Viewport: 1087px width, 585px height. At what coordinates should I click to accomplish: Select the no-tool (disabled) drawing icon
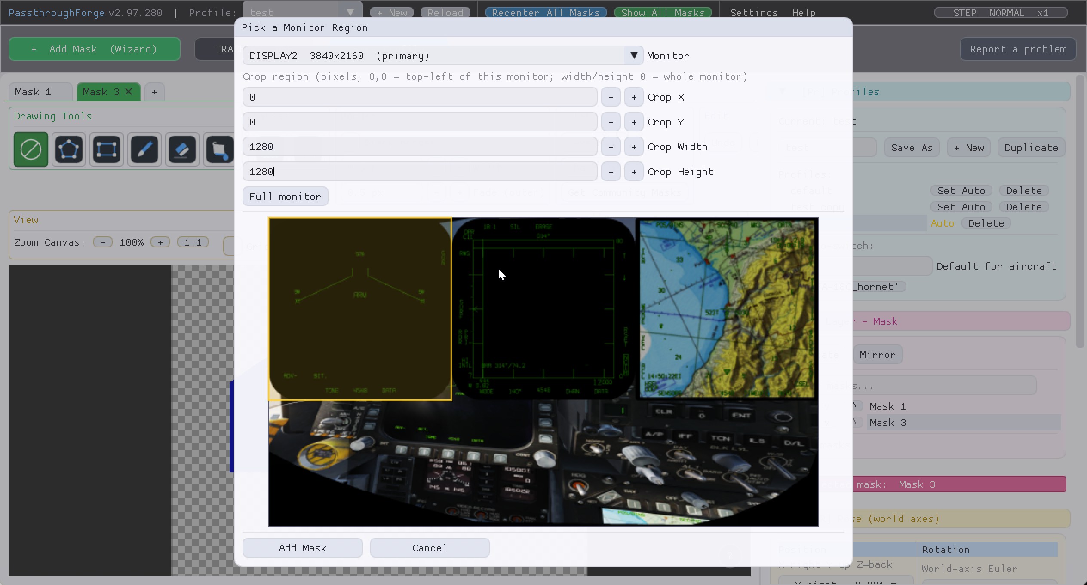point(31,149)
